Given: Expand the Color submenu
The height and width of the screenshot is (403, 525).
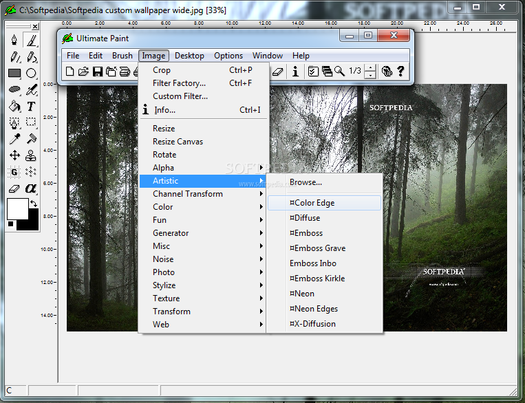Looking at the screenshot, I should [x=204, y=207].
